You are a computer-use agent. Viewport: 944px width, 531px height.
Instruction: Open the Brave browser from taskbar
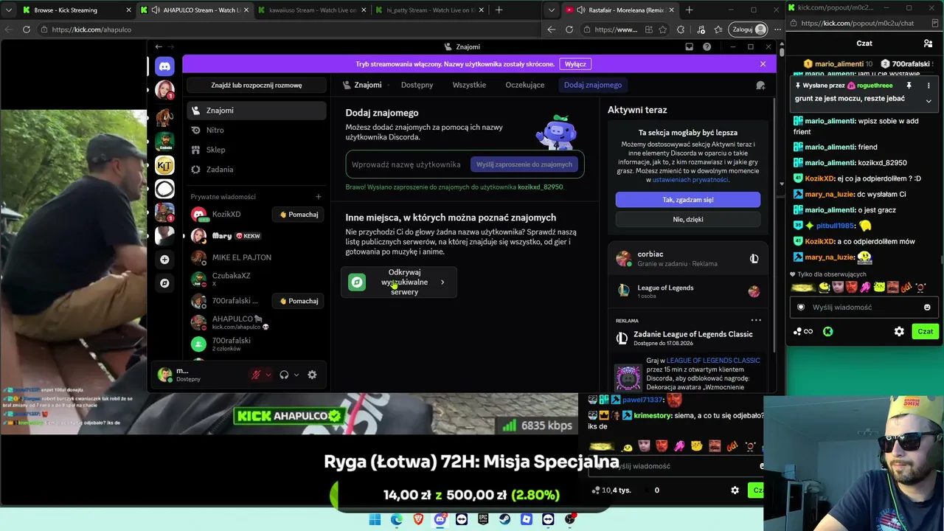click(x=418, y=519)
